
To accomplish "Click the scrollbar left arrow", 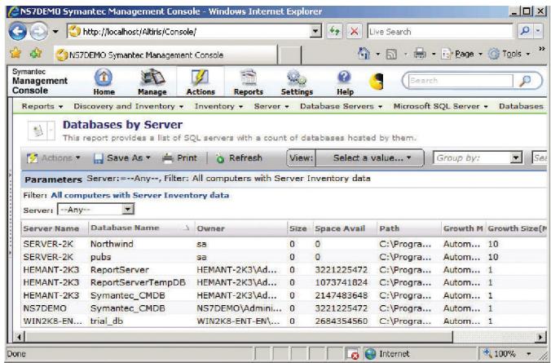I will (x=19, y=337).
